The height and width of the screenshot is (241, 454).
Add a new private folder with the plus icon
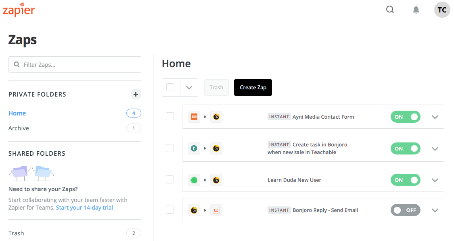[x=136, y=95]
